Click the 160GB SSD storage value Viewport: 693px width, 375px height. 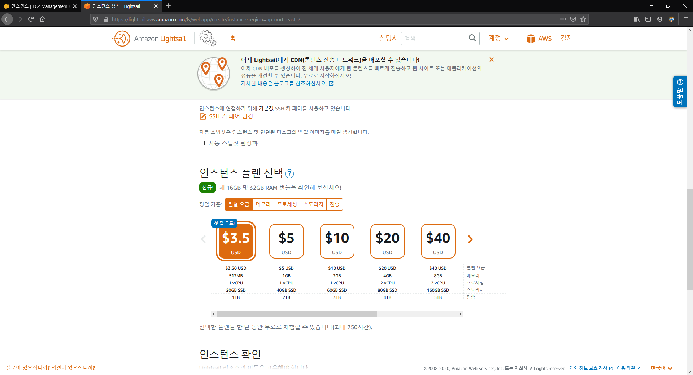pyautogui.click(x=438, y=290)
